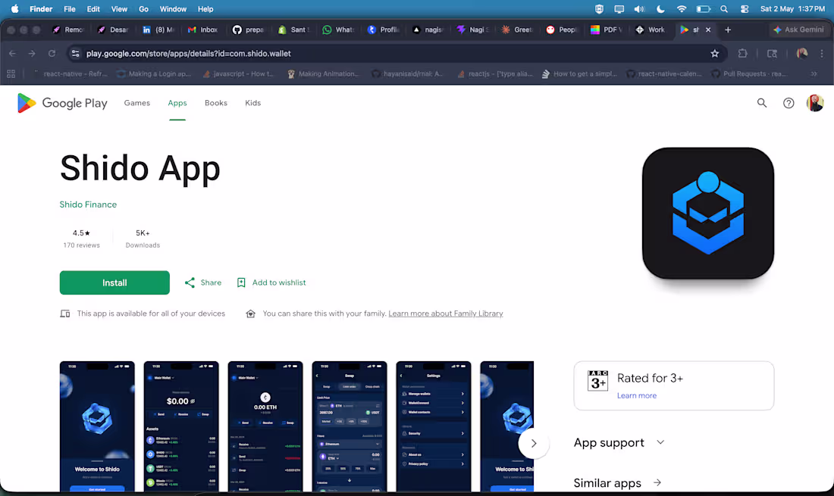The height and width of the screenshot is (496, 834).
Task: Expand the App support section
Action: point(619,442)
